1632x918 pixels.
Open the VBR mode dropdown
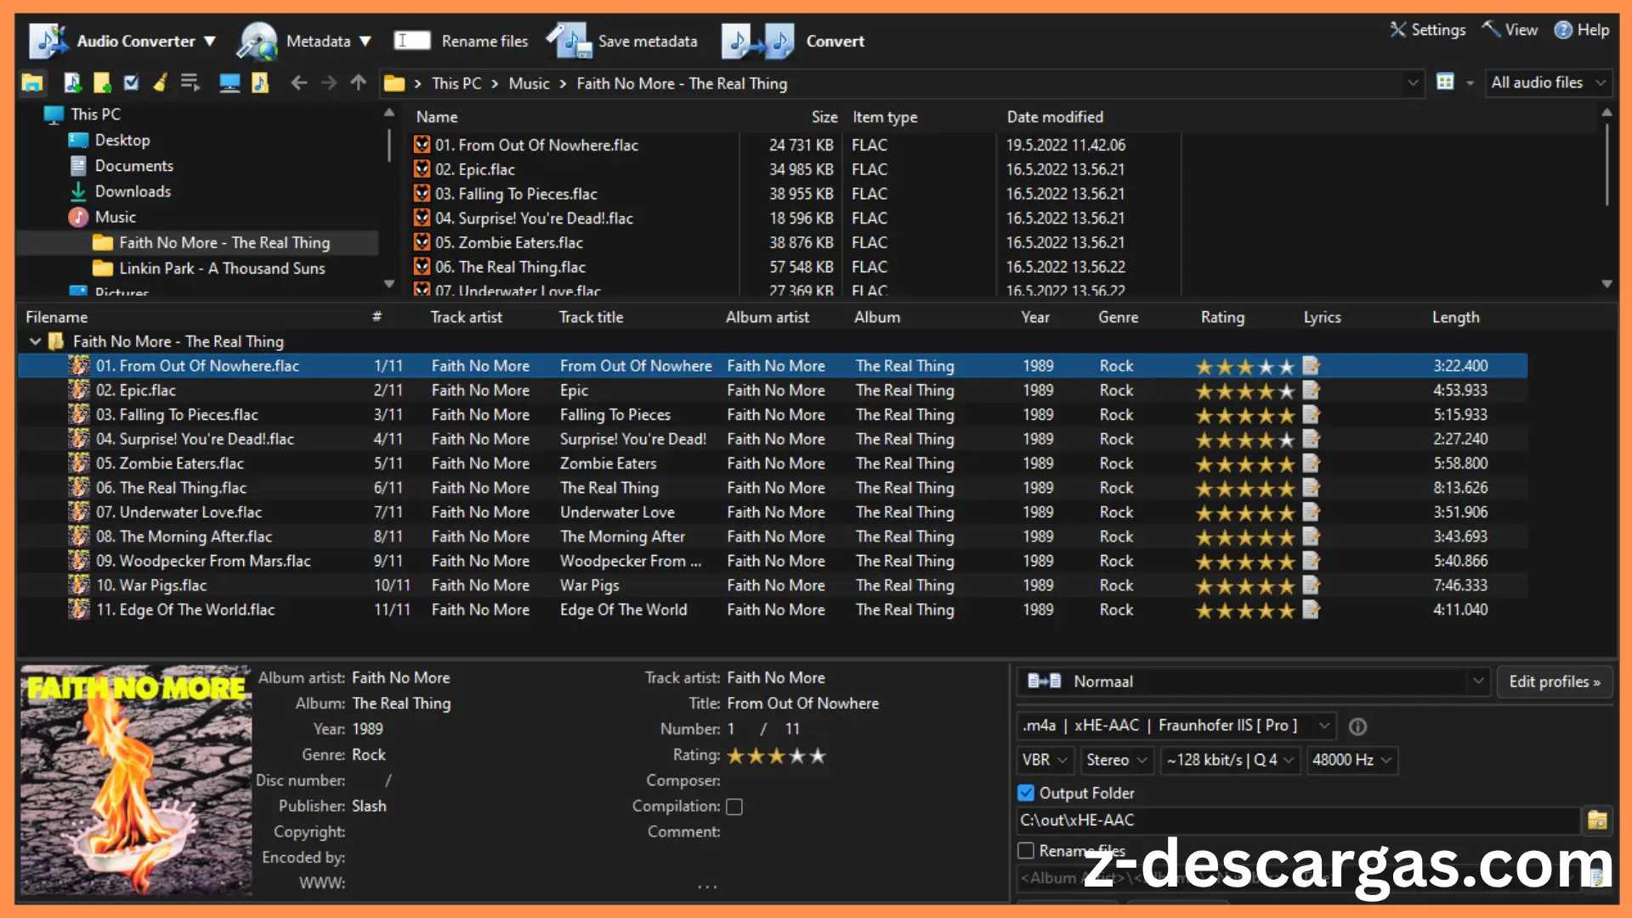1062,760
